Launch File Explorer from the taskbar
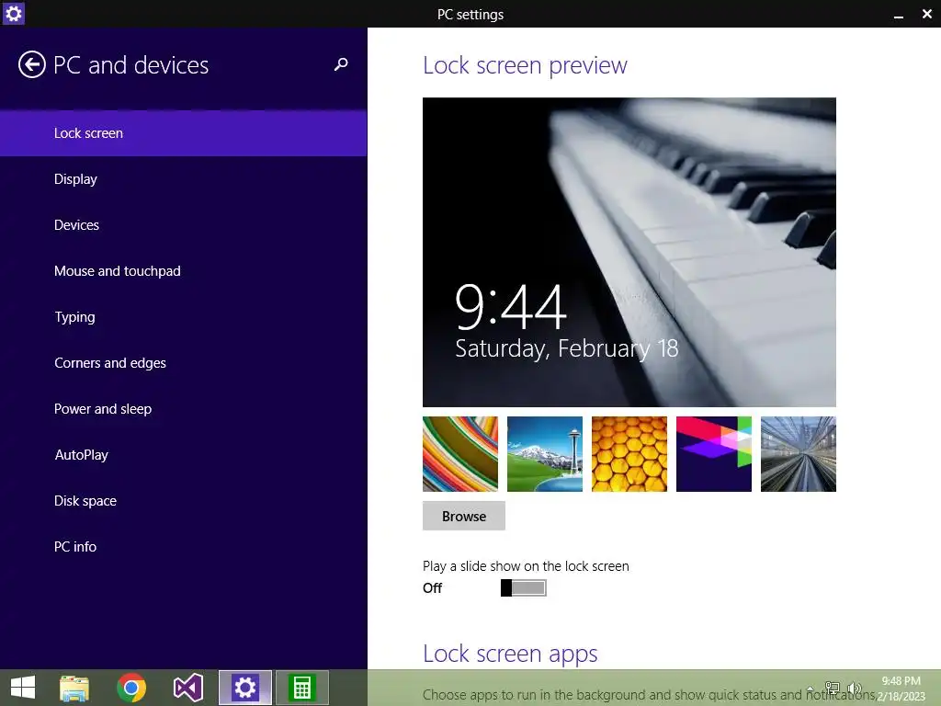Viewport: 941px width, 706px height. (x=74, y=688)
